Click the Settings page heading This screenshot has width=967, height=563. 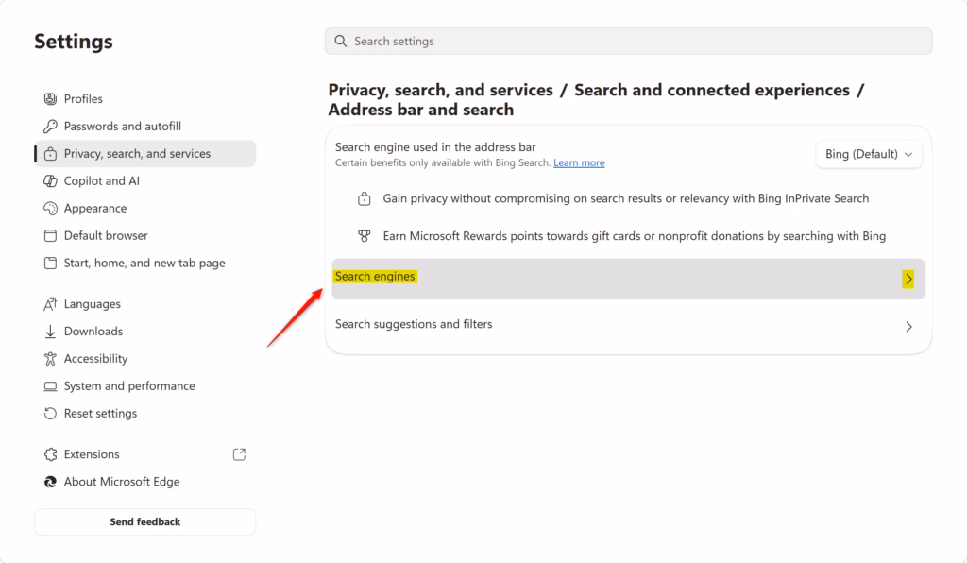point(74,42)
